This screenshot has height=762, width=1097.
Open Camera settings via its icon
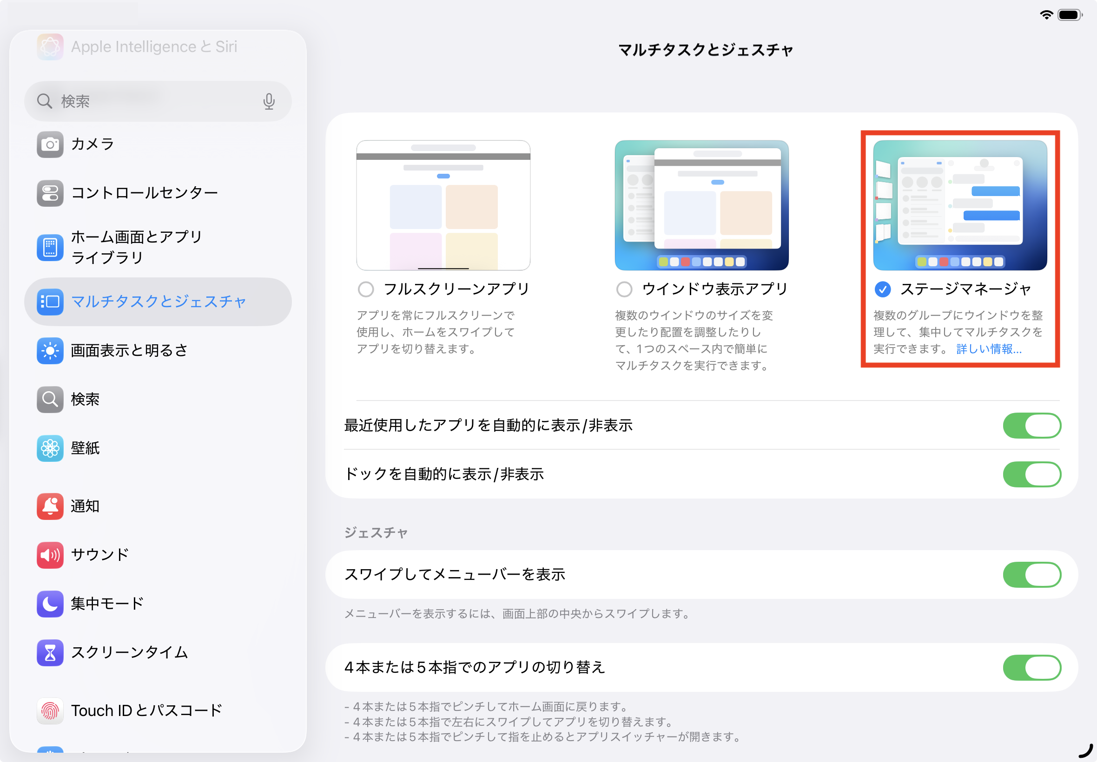50,144
